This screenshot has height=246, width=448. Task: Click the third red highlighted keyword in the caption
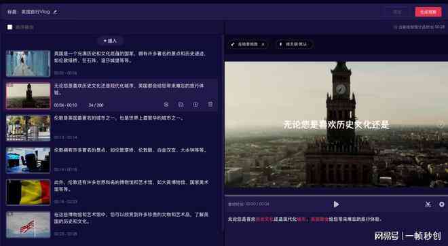[320, 219]
